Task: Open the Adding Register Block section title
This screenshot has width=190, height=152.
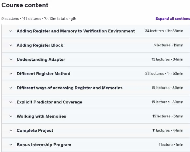Action: click(40, 45)
